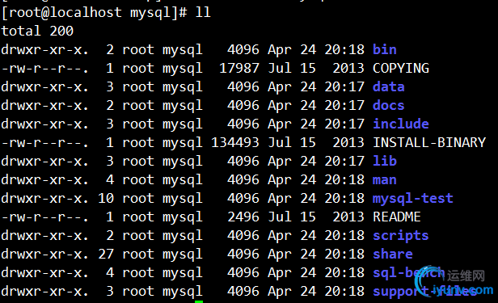
Task: Select the man directory entry
Action: (x=384, y=179)
